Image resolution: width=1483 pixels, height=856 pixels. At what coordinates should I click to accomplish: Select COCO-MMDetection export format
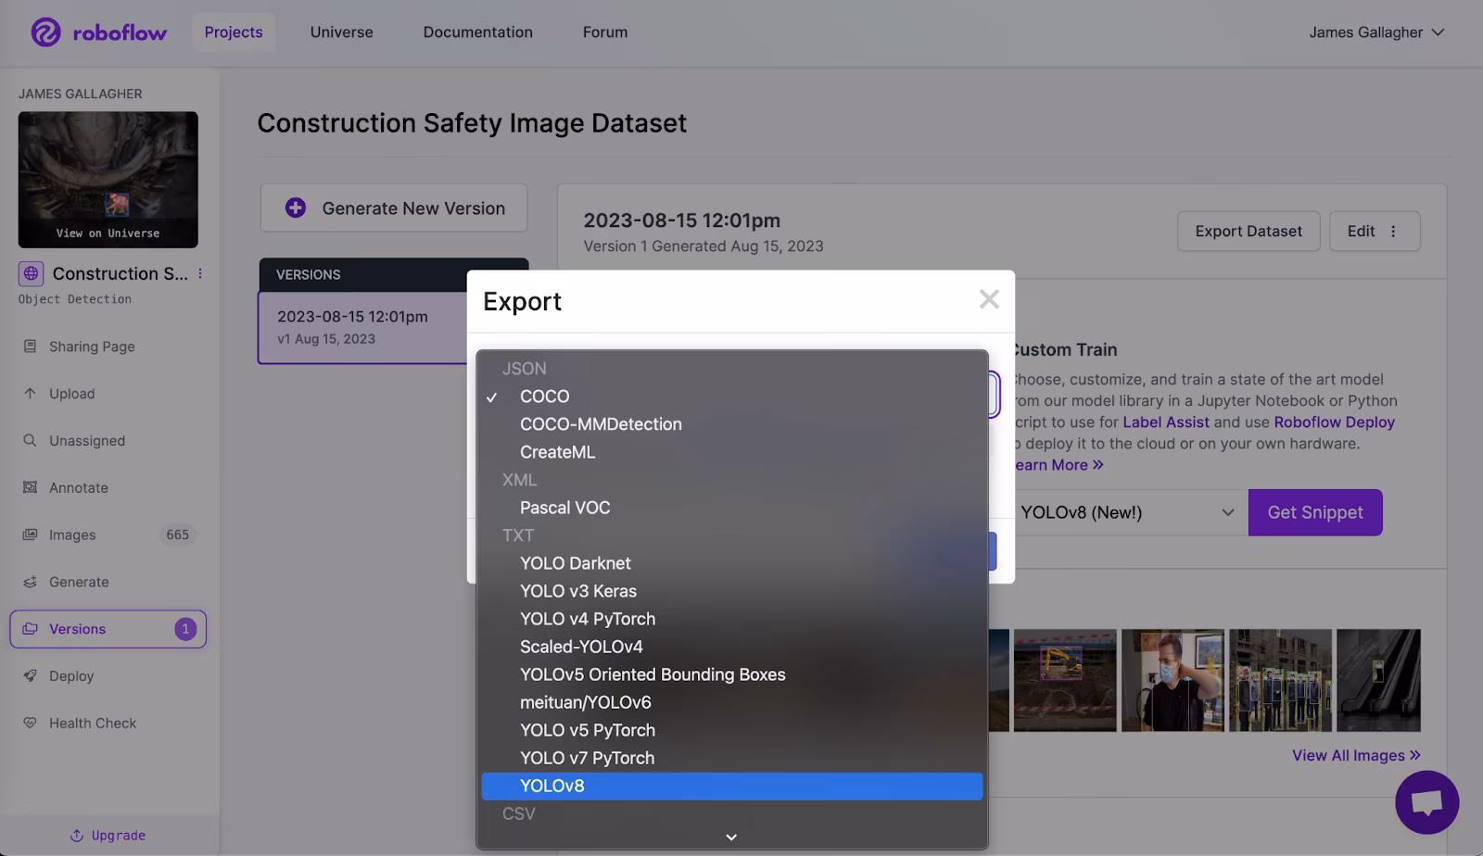(732, 424)
